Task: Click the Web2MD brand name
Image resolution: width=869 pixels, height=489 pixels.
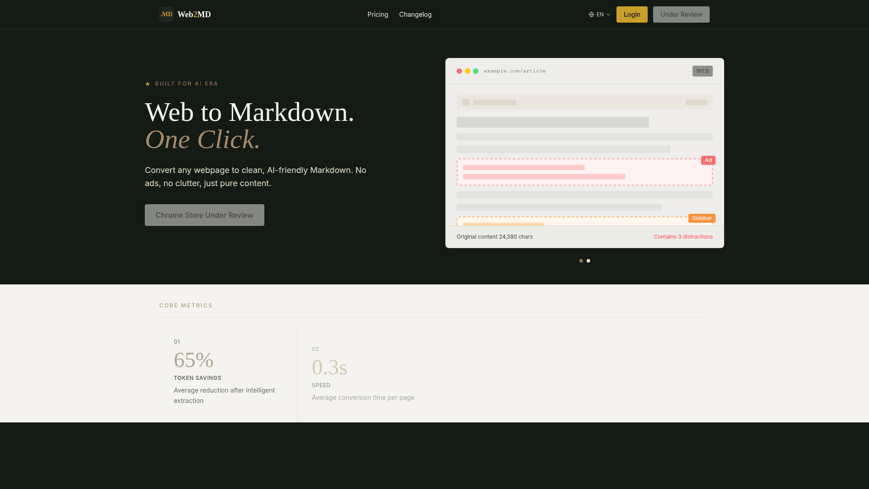Action: coord(194,14)
